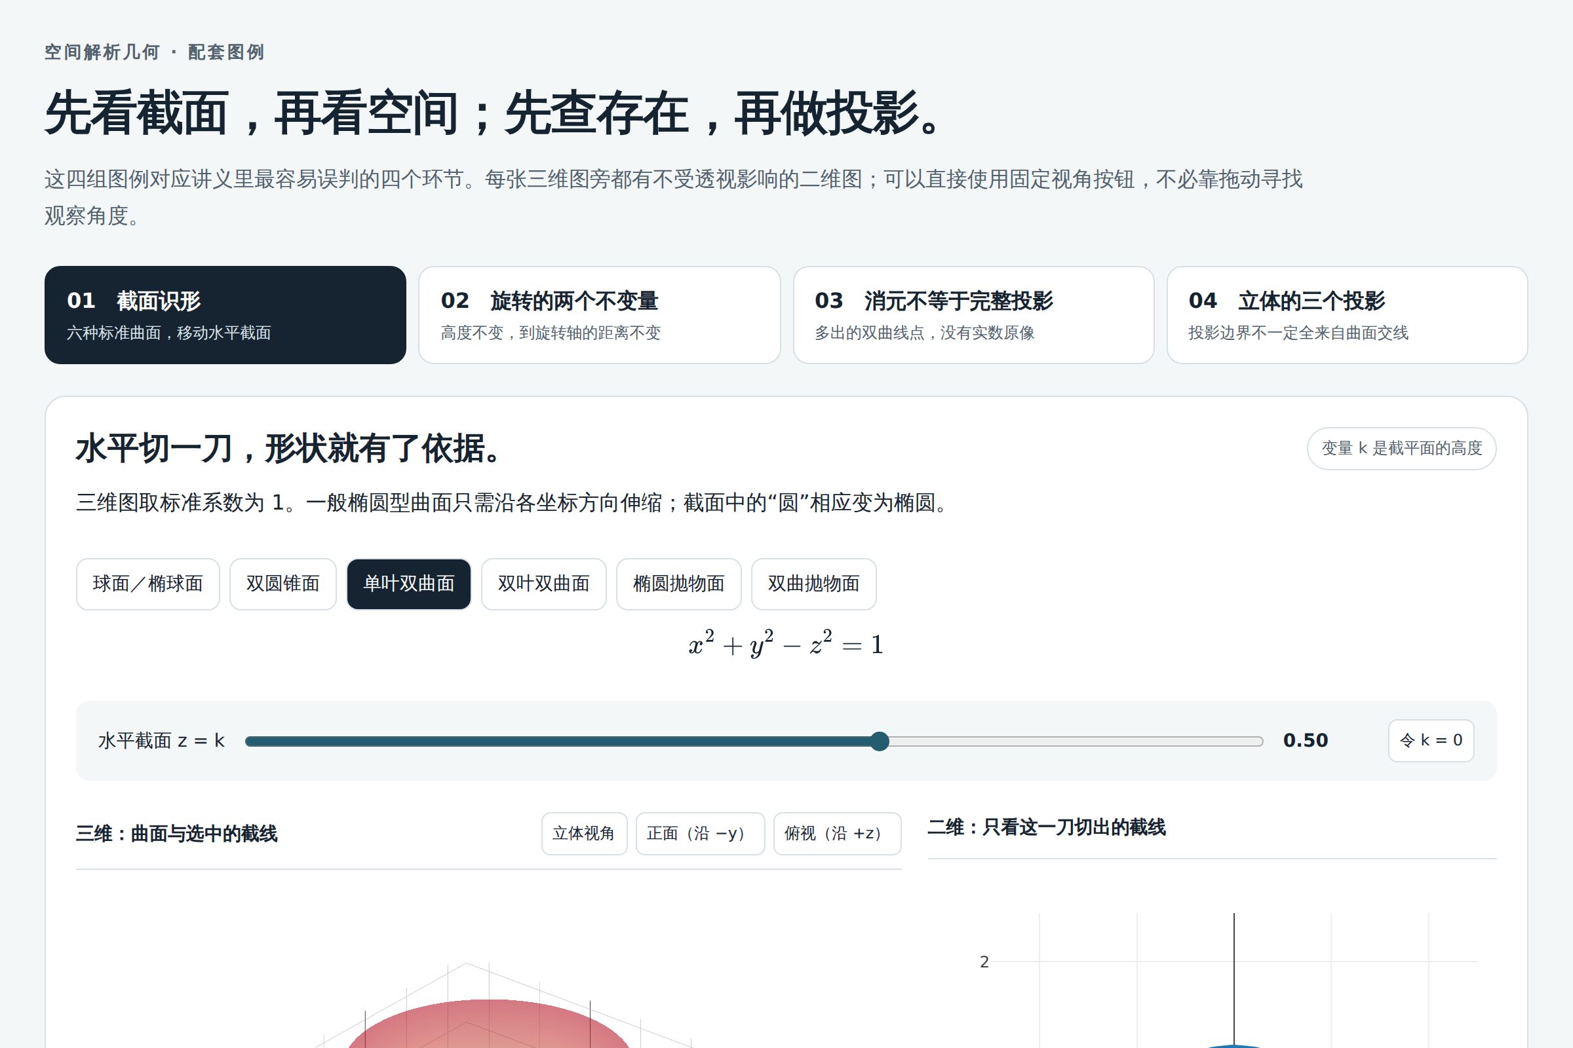Viewport: 1573px width, 1048px height.
Task: Click the equation x² + y² − z² = 1
Action: tap(786, 645)
